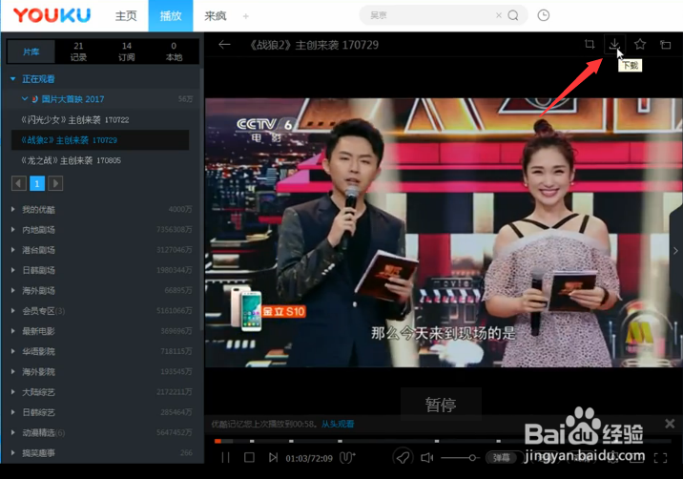
Task: Expand the 我的优酷 category
Action: [13, 209]
